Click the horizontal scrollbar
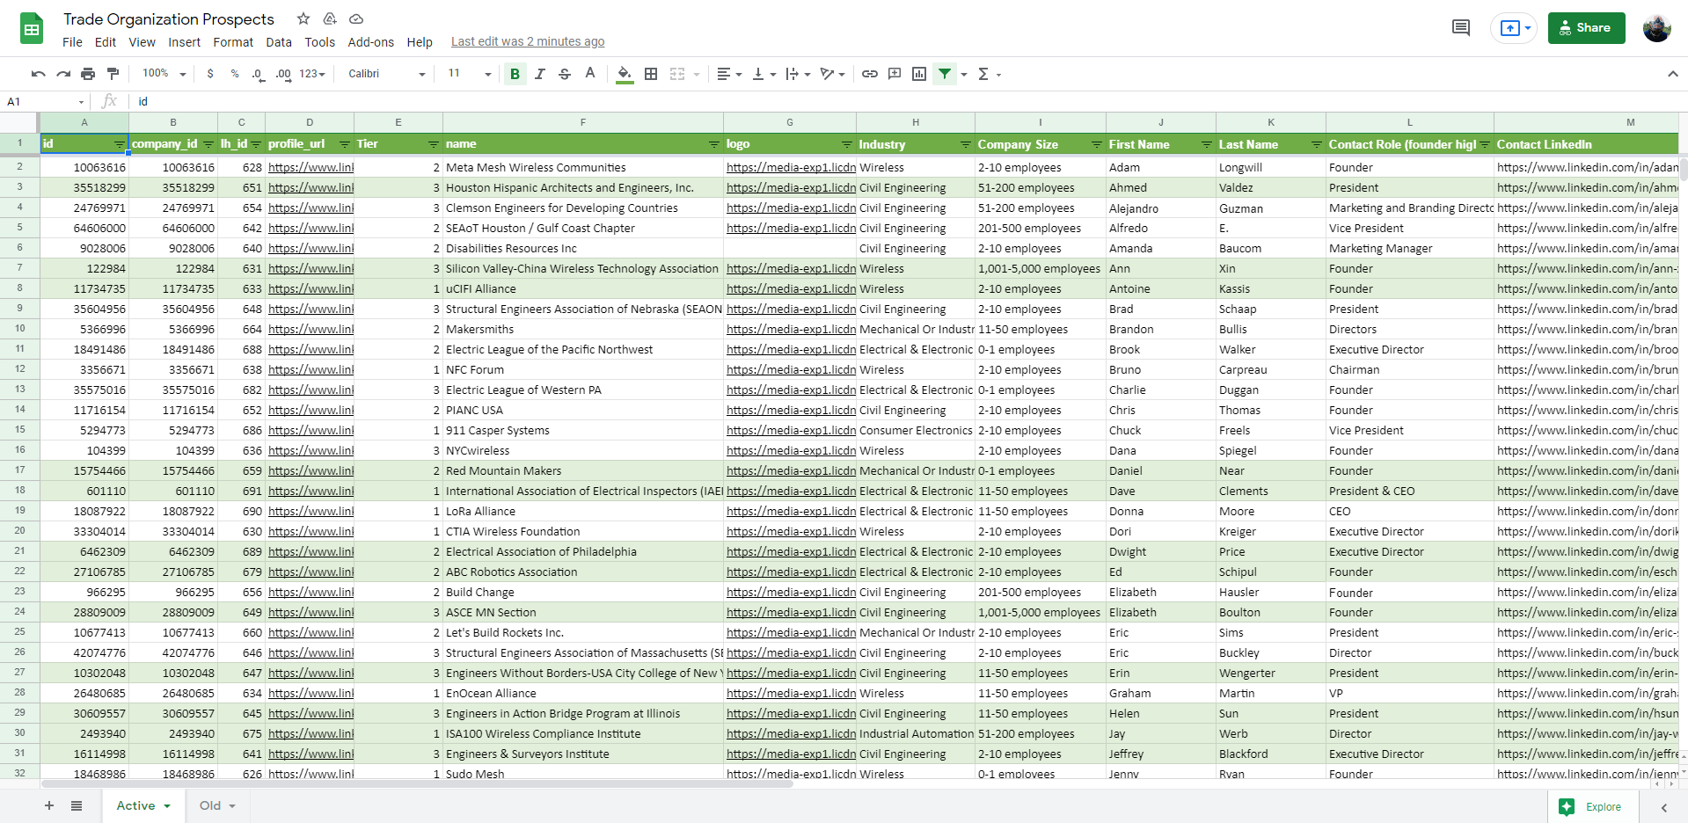Viewport: 1688px width, 823px height. tap(418, 783)
